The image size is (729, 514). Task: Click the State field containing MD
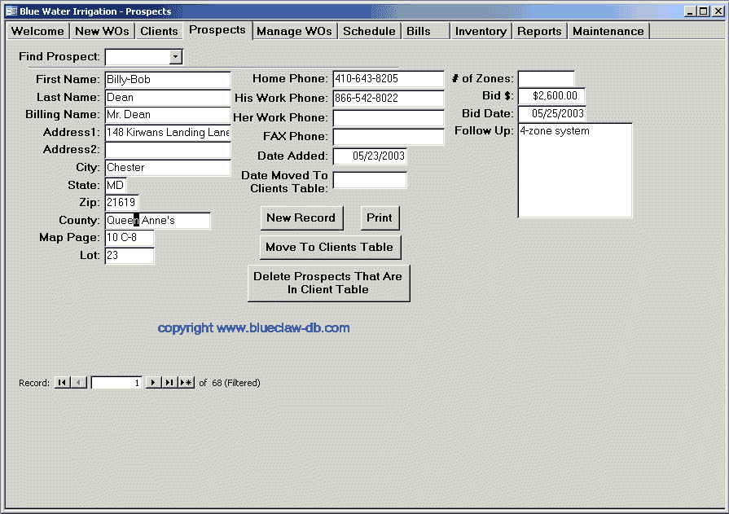pyautogui.click(x=116, y=186)
